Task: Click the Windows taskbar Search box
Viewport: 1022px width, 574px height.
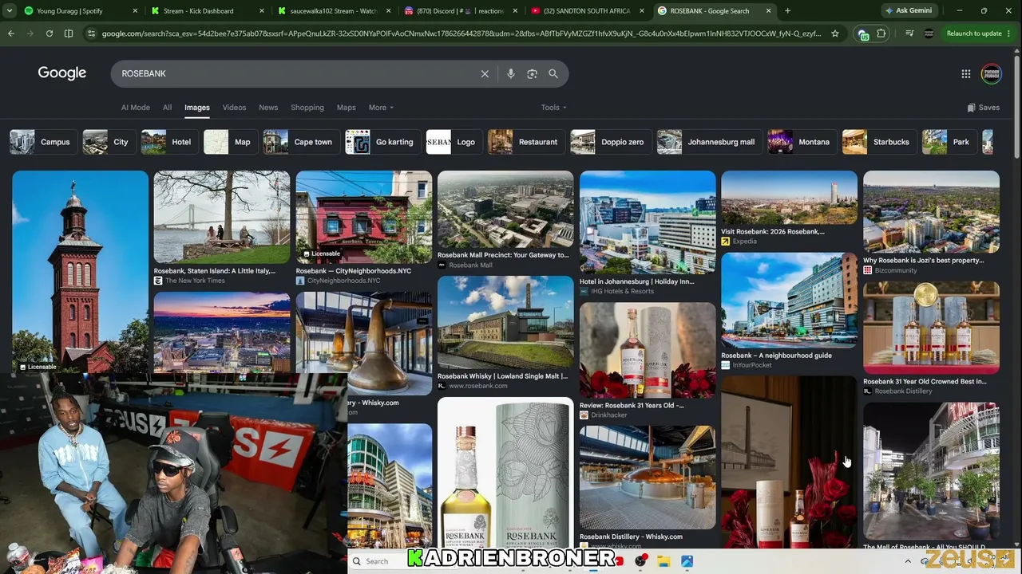Action: [x=377, y=561]
